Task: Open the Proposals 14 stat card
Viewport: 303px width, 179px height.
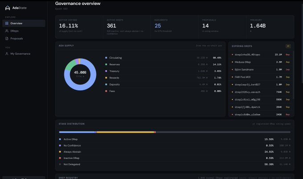Action: (x=222, y=27)
